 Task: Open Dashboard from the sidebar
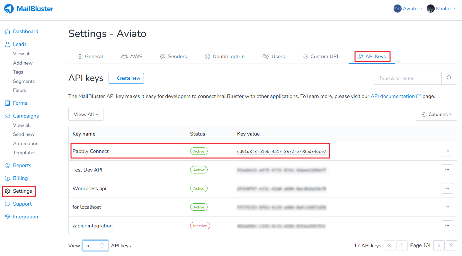coord(25,31)
